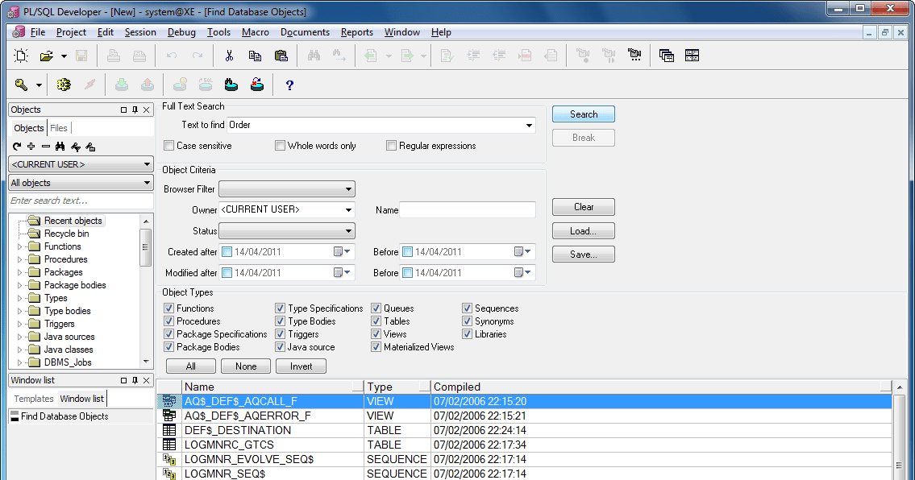The image size is (915, 480).
Task: Switch to the Files tab
Action: coord(59,128)
